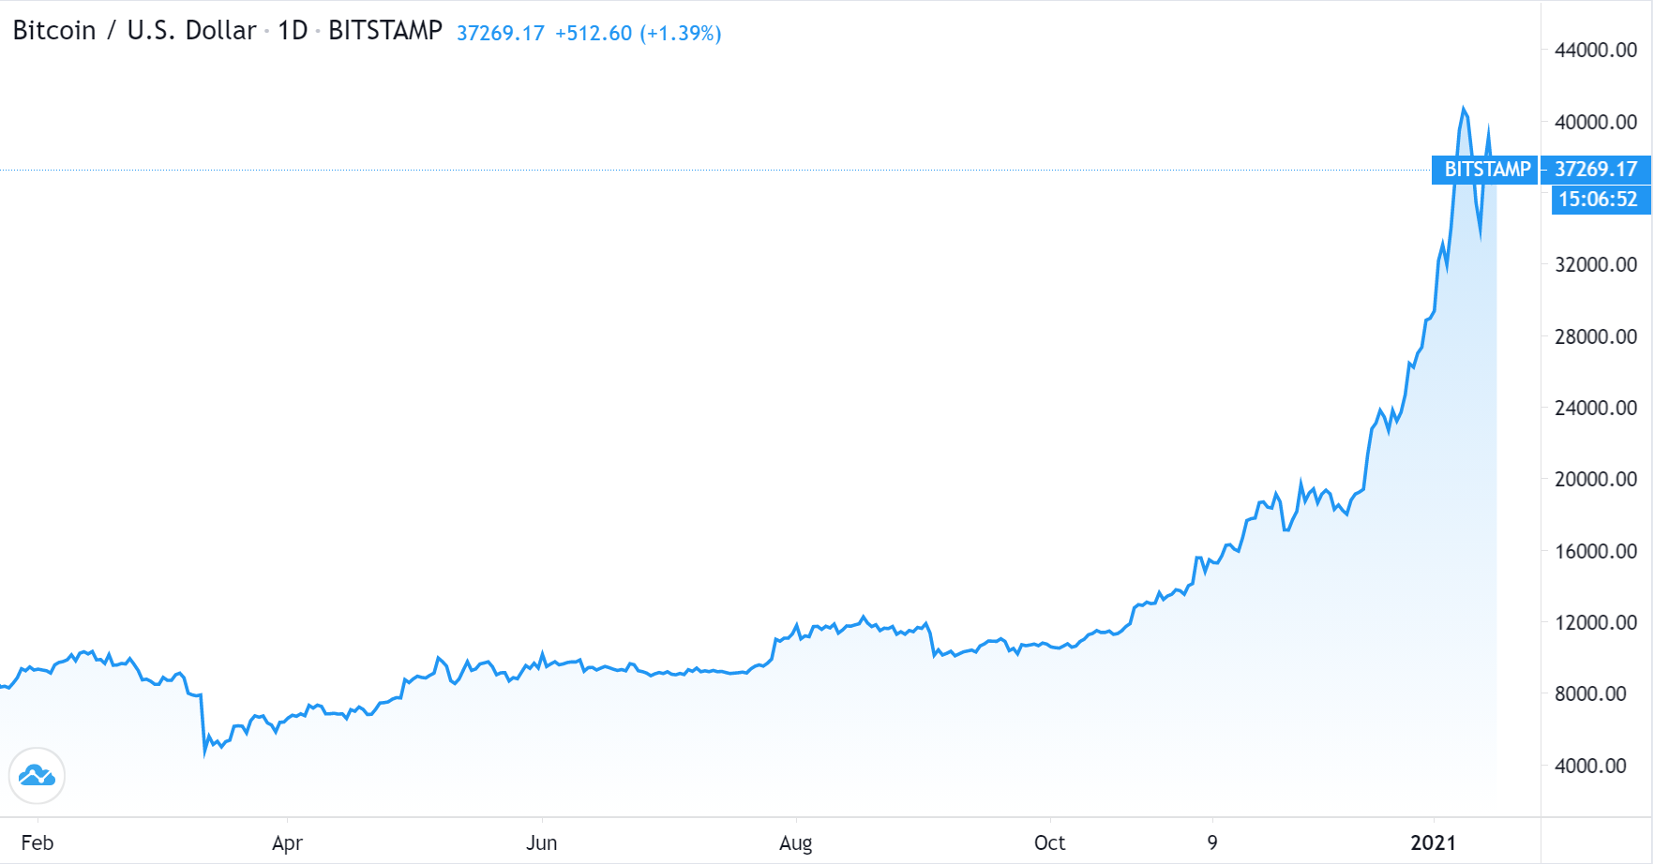Click the 44000.00 price axis label

(x=1596, y=51)
